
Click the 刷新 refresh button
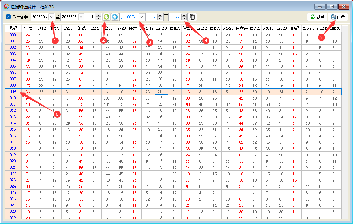coord(317,17)
